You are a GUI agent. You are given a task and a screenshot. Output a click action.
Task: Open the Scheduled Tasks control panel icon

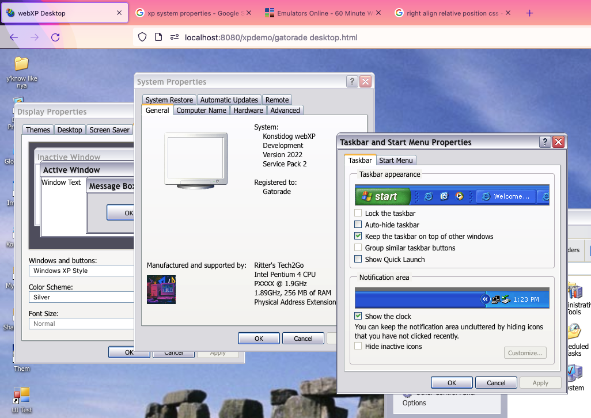click(x=575, y=333)
